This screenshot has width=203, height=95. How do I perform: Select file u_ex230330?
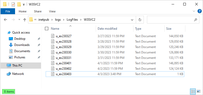(x=64, y=52)
